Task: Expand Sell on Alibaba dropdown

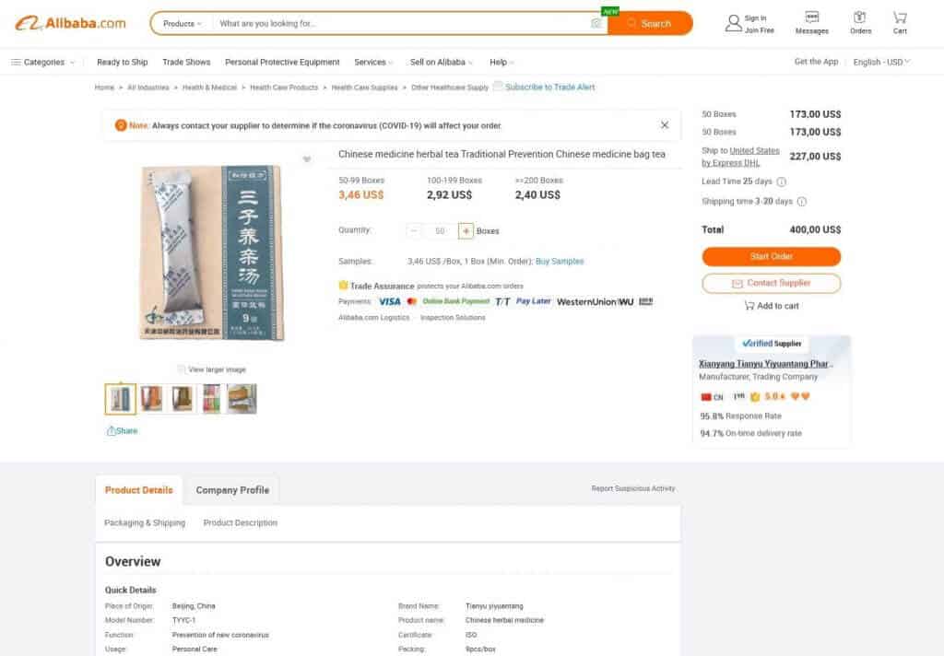Action: [x=442, y=62]
